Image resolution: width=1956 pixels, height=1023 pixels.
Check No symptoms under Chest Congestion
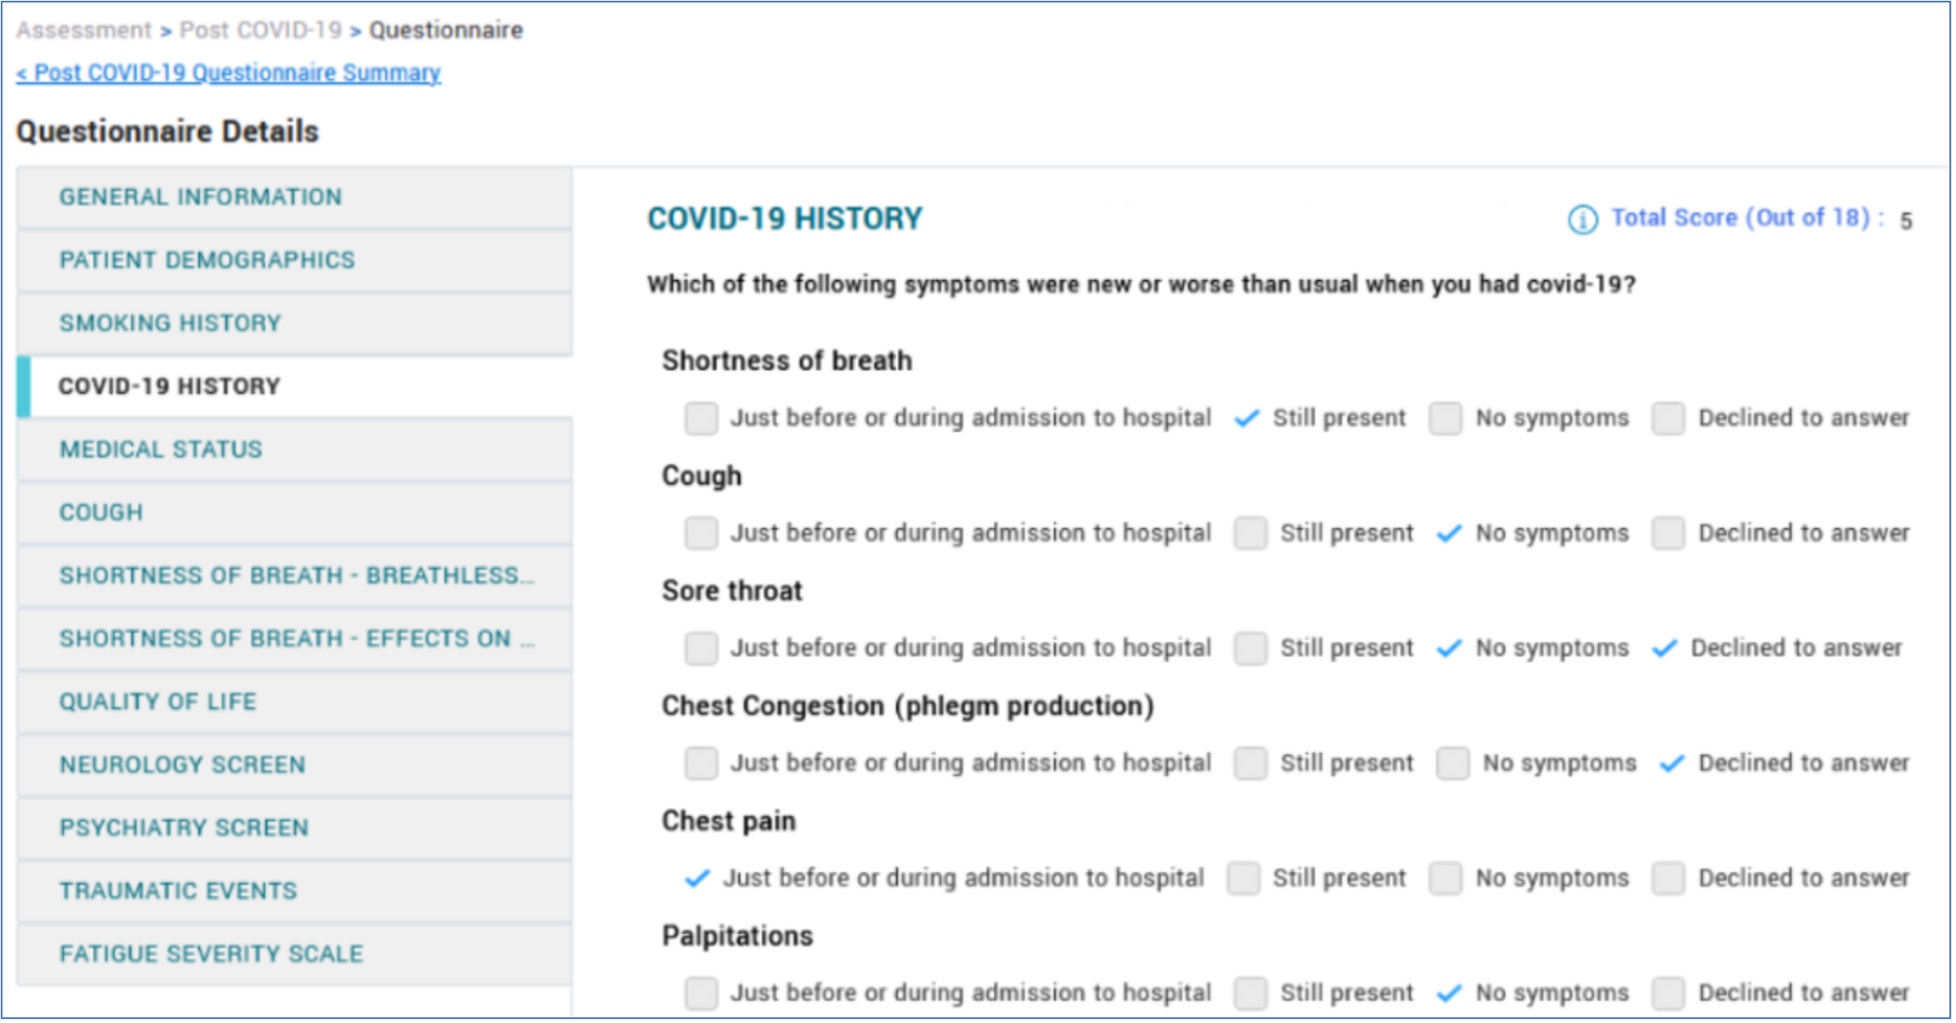tap(1453, 764)
